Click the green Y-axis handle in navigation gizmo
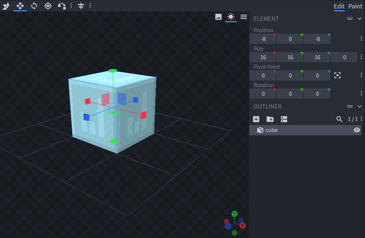 (x=235, y=214)
